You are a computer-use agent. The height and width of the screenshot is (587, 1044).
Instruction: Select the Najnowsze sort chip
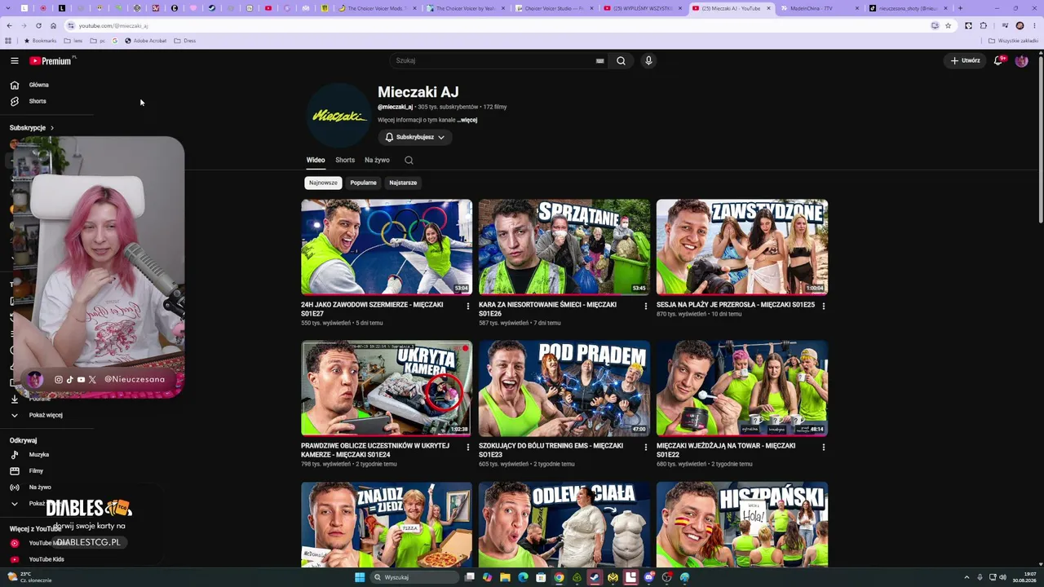pos(323,183)
